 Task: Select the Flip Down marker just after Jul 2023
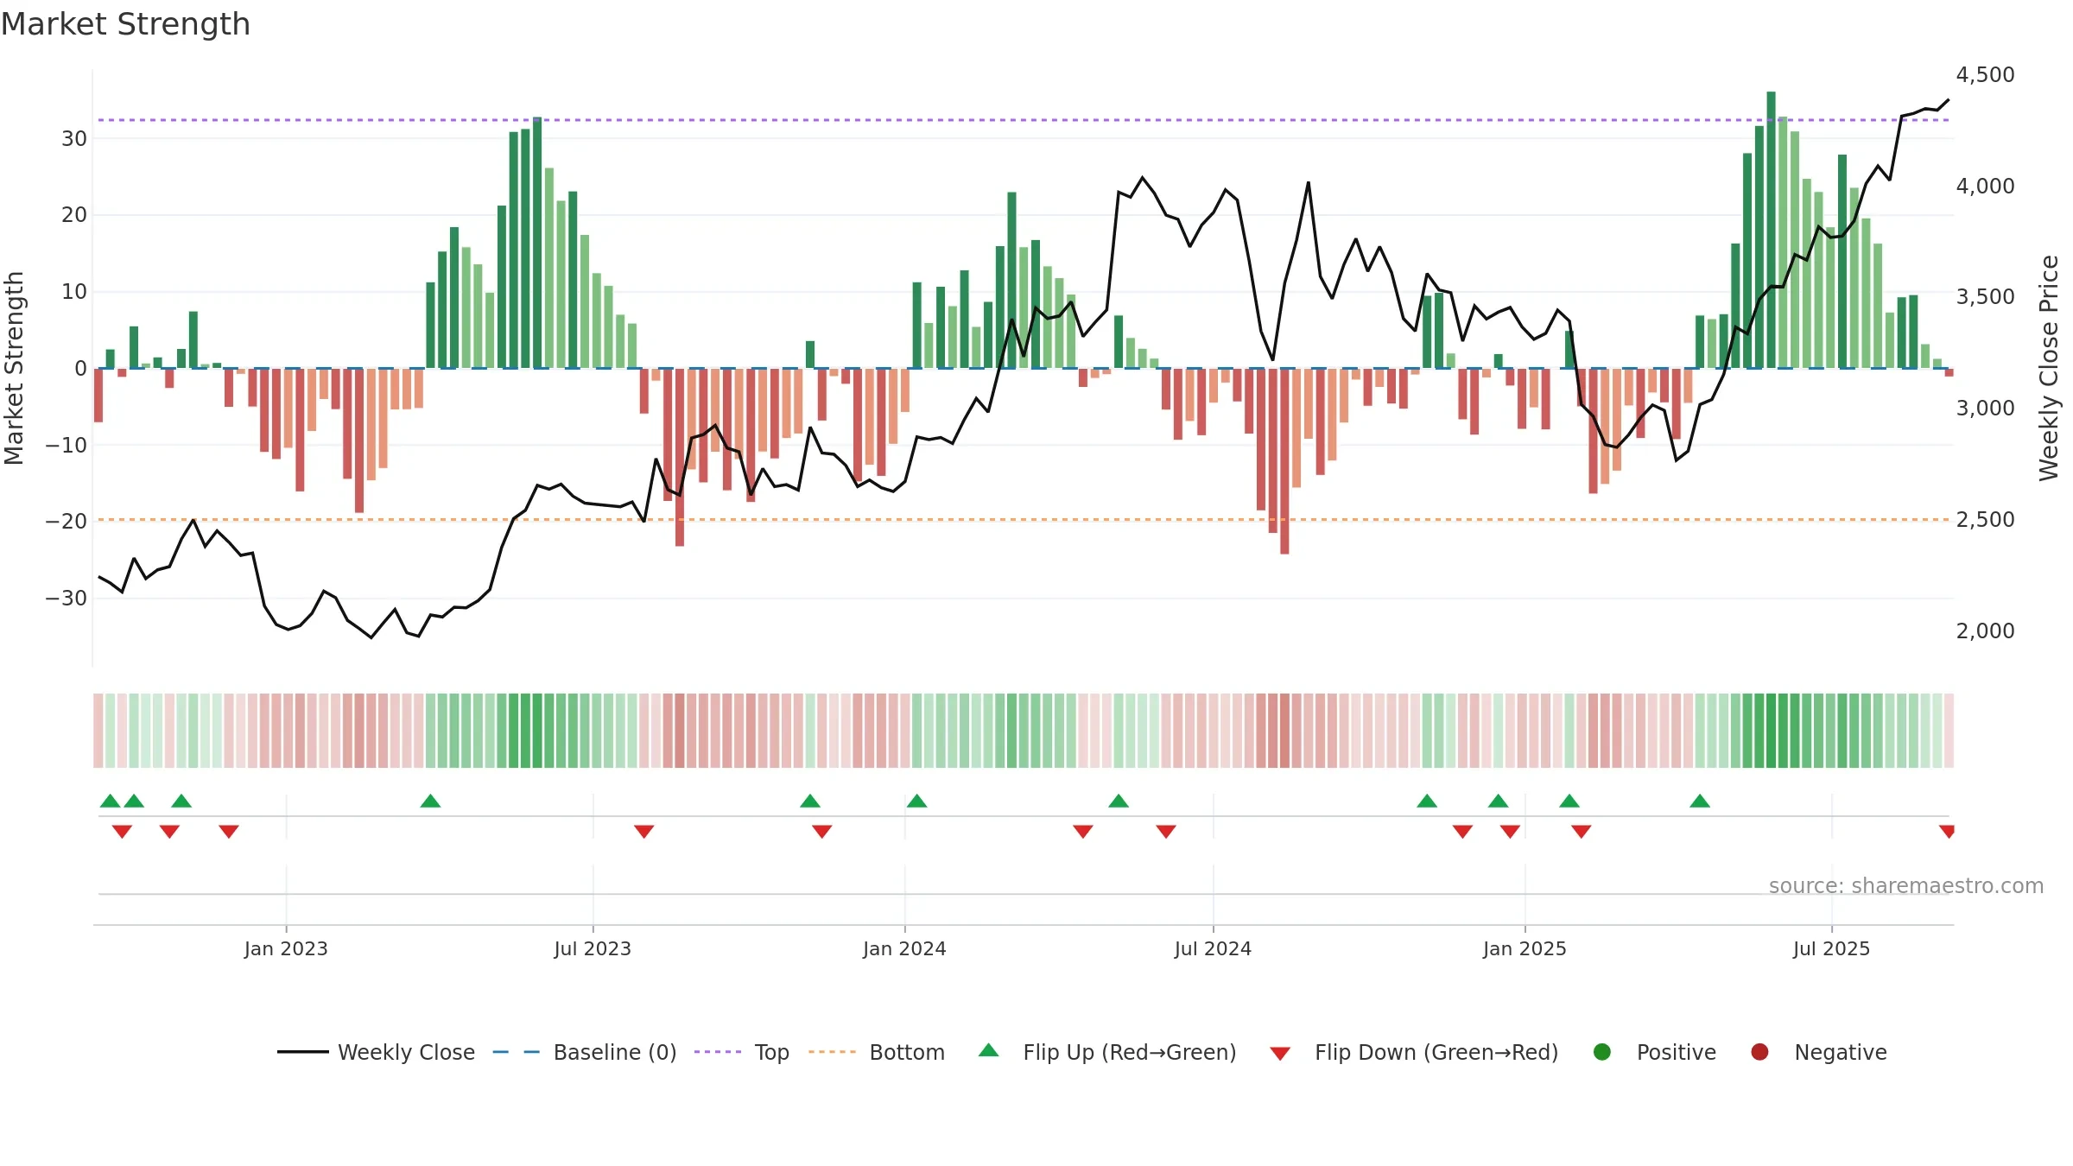(x=644, y=832)
